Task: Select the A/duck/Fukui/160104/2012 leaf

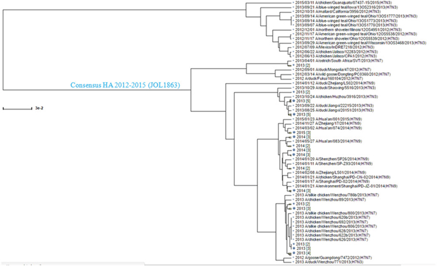Action: pyautogui.click(x=334, y=79)
